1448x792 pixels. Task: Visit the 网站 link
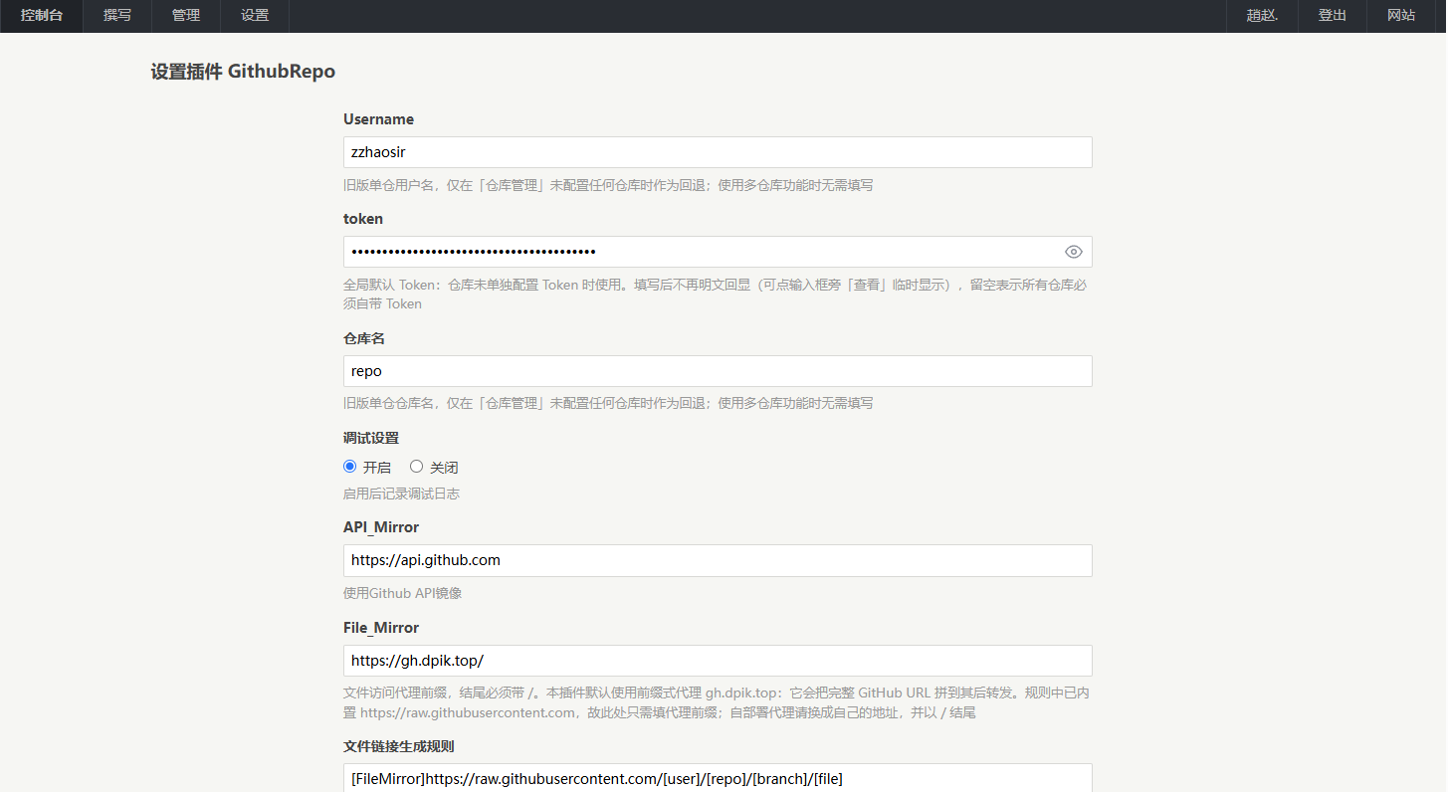point(1401,16)
